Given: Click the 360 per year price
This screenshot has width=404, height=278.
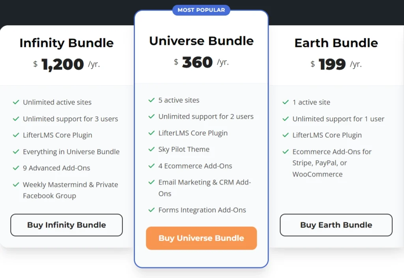Looking at the screenshot, I should [x=201, y=62].
